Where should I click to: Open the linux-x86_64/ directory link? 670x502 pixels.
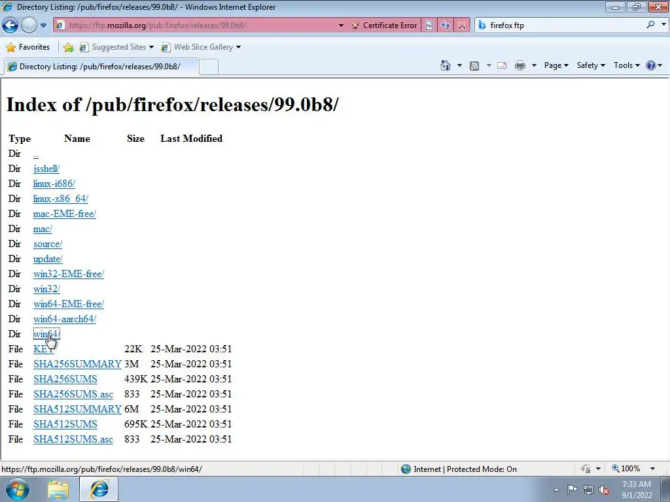61,199
